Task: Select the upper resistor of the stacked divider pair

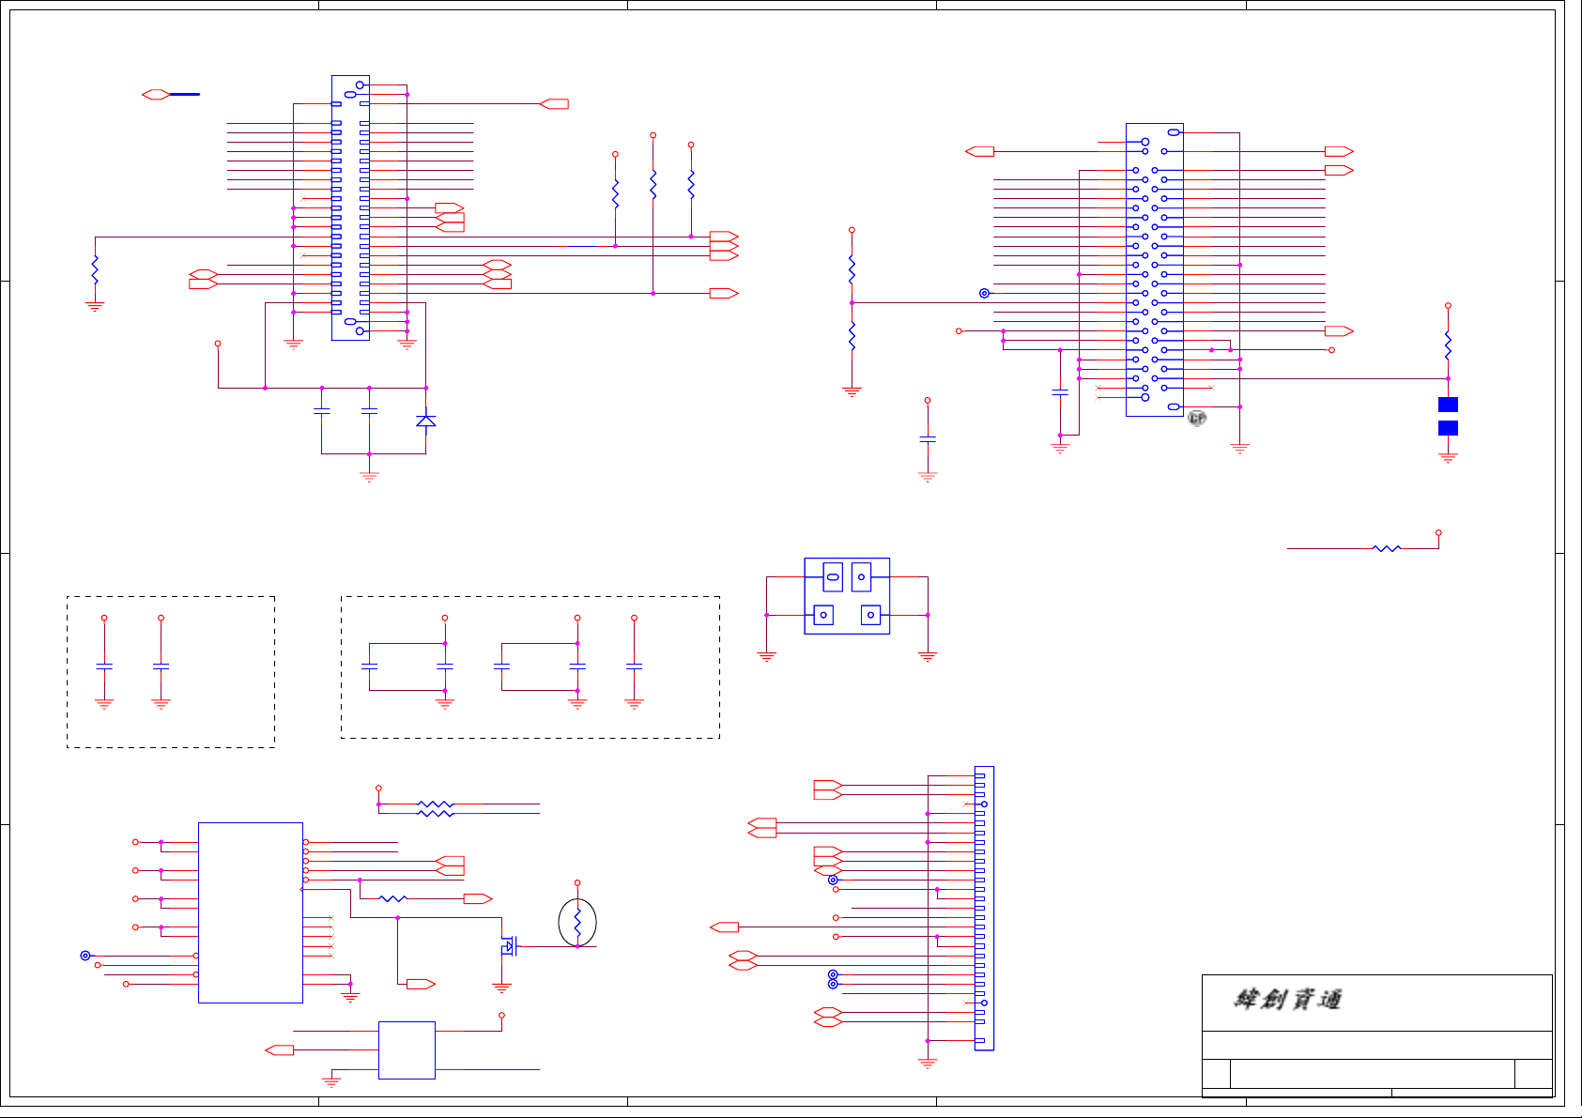Action: pos(852,269)
